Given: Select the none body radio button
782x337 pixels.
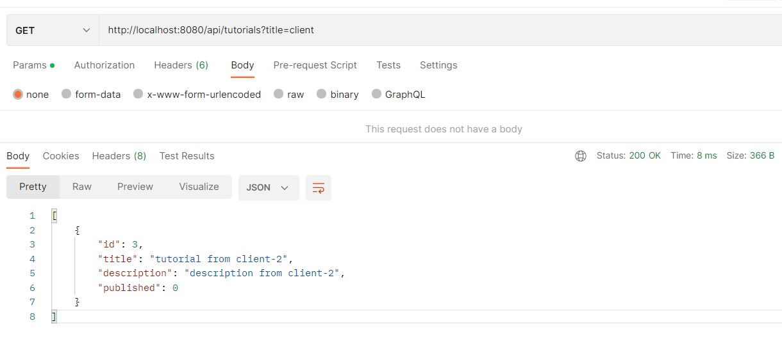Looking at the screenshot, I should (x=18, y=95).
